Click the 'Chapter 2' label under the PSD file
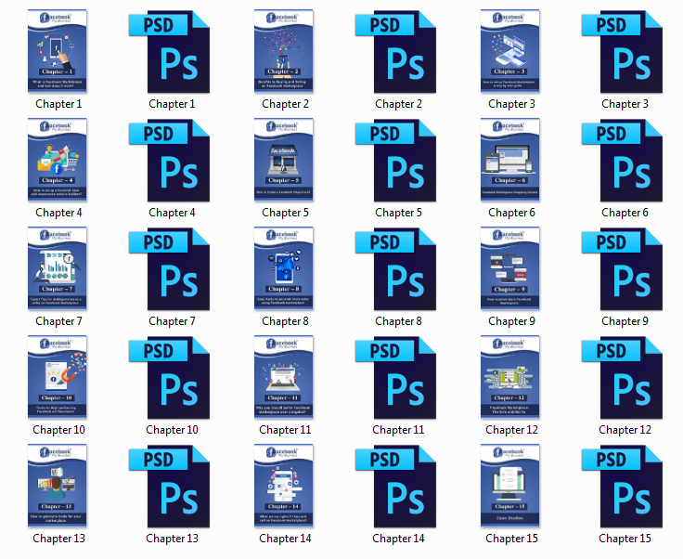 [398, 104]
